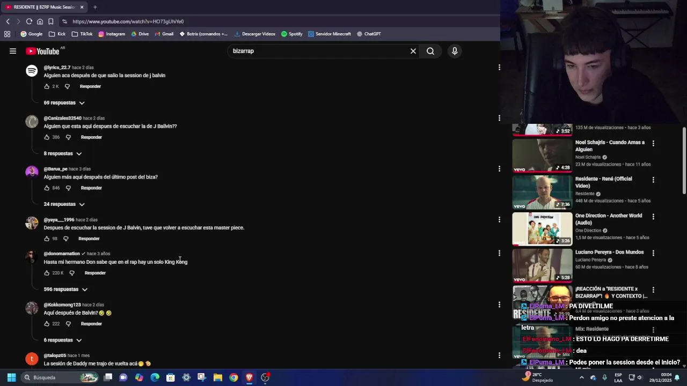Screen dimensions: 687x386
Task: Reply to the @donomarnation comment
Action: pos(95,273)
